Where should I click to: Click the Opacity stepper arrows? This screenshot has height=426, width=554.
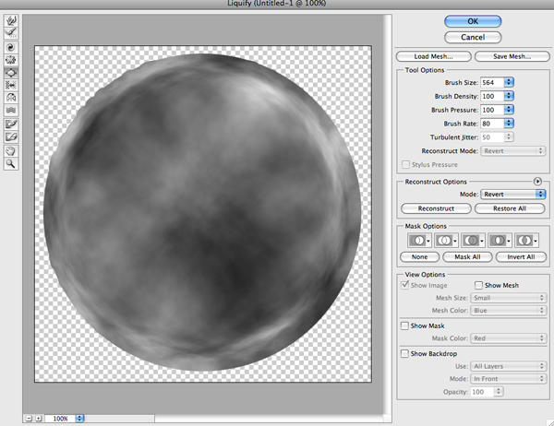point(499,392)
